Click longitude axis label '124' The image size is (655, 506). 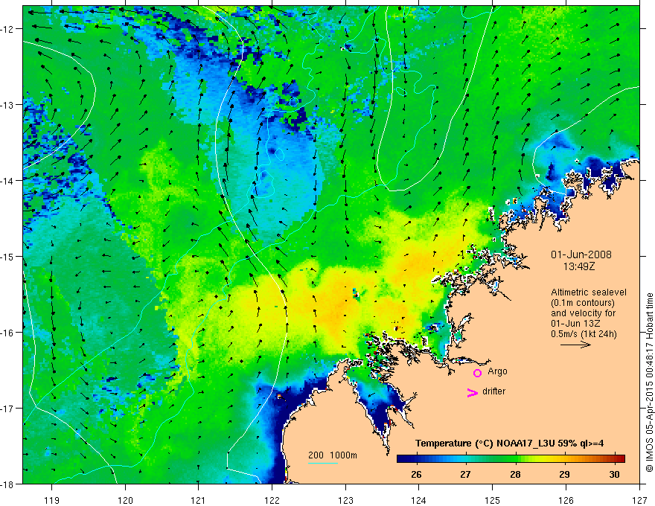(x=419, y=500)
